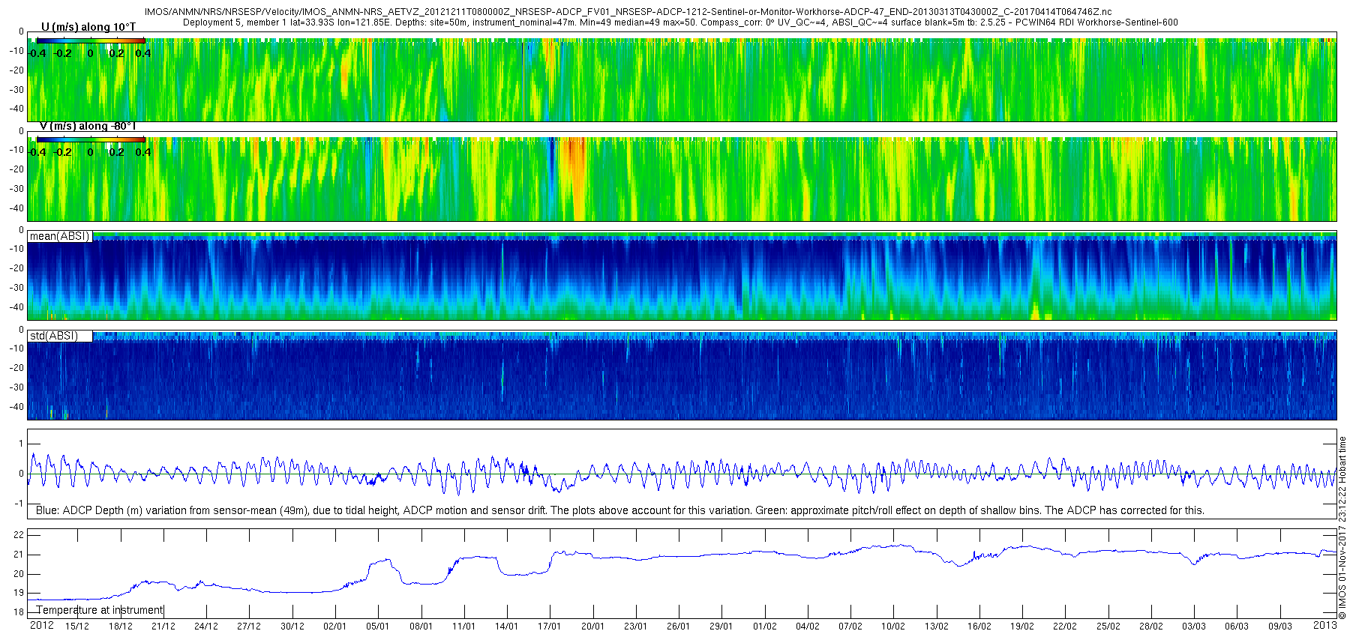The width and height of the screenshot is (1350, 637).
Task: Click the 'V (m/s) along -80°T' title
Action: point(88,126)
